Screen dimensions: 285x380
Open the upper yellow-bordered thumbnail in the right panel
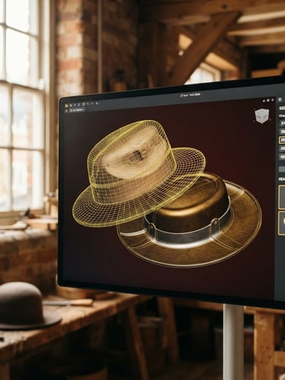[x=282, y=198]
